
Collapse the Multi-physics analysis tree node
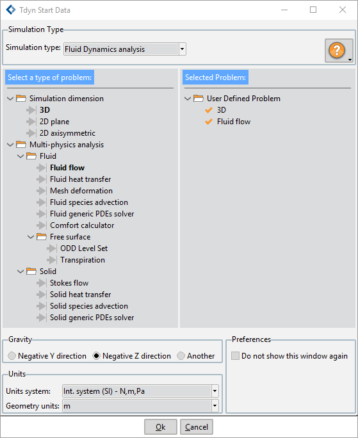coord(10,145)
